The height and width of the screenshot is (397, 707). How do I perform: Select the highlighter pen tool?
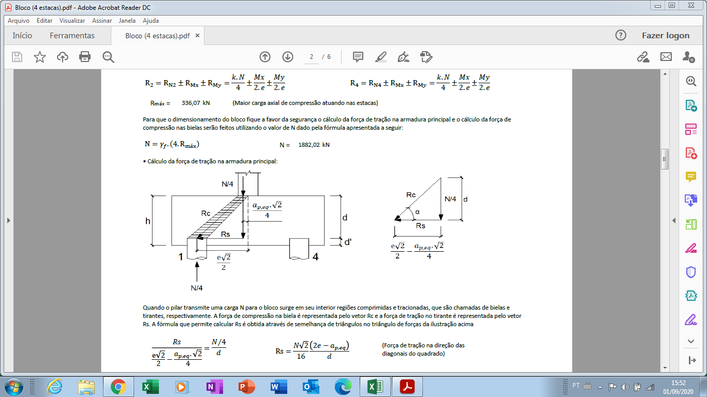point(381,57)
